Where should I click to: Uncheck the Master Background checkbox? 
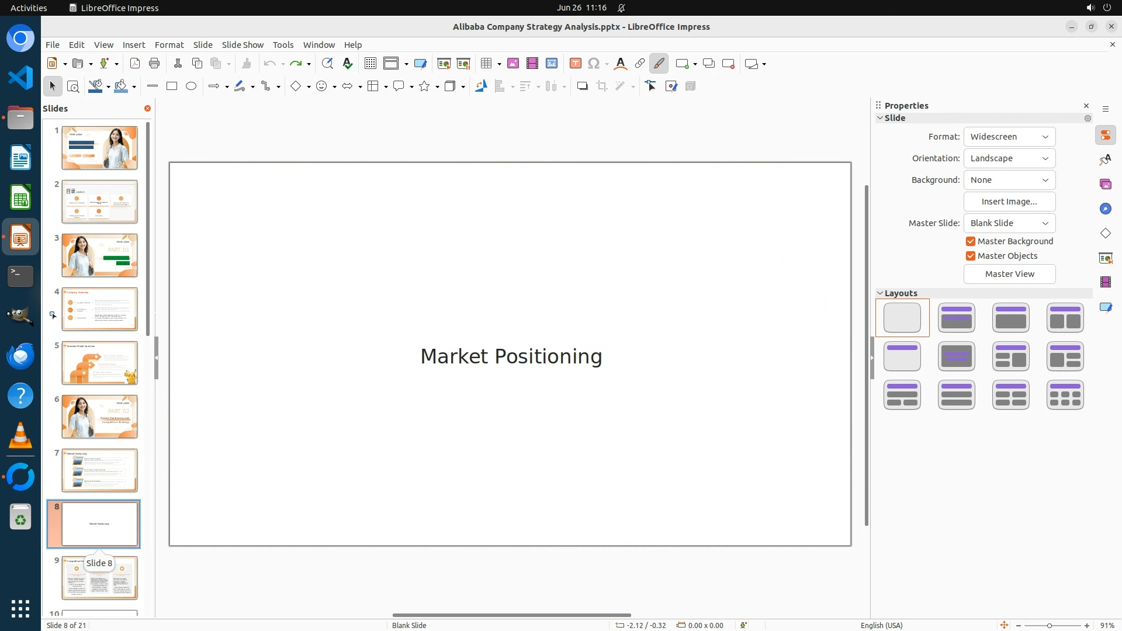[x=971, y=241]
